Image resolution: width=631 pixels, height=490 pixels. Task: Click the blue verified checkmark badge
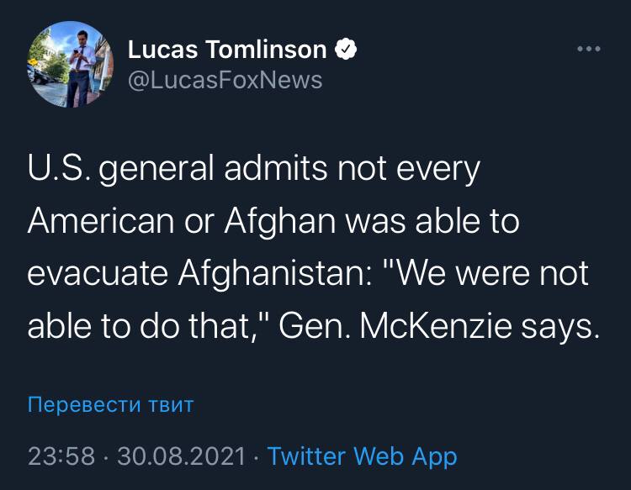(346, 50)
